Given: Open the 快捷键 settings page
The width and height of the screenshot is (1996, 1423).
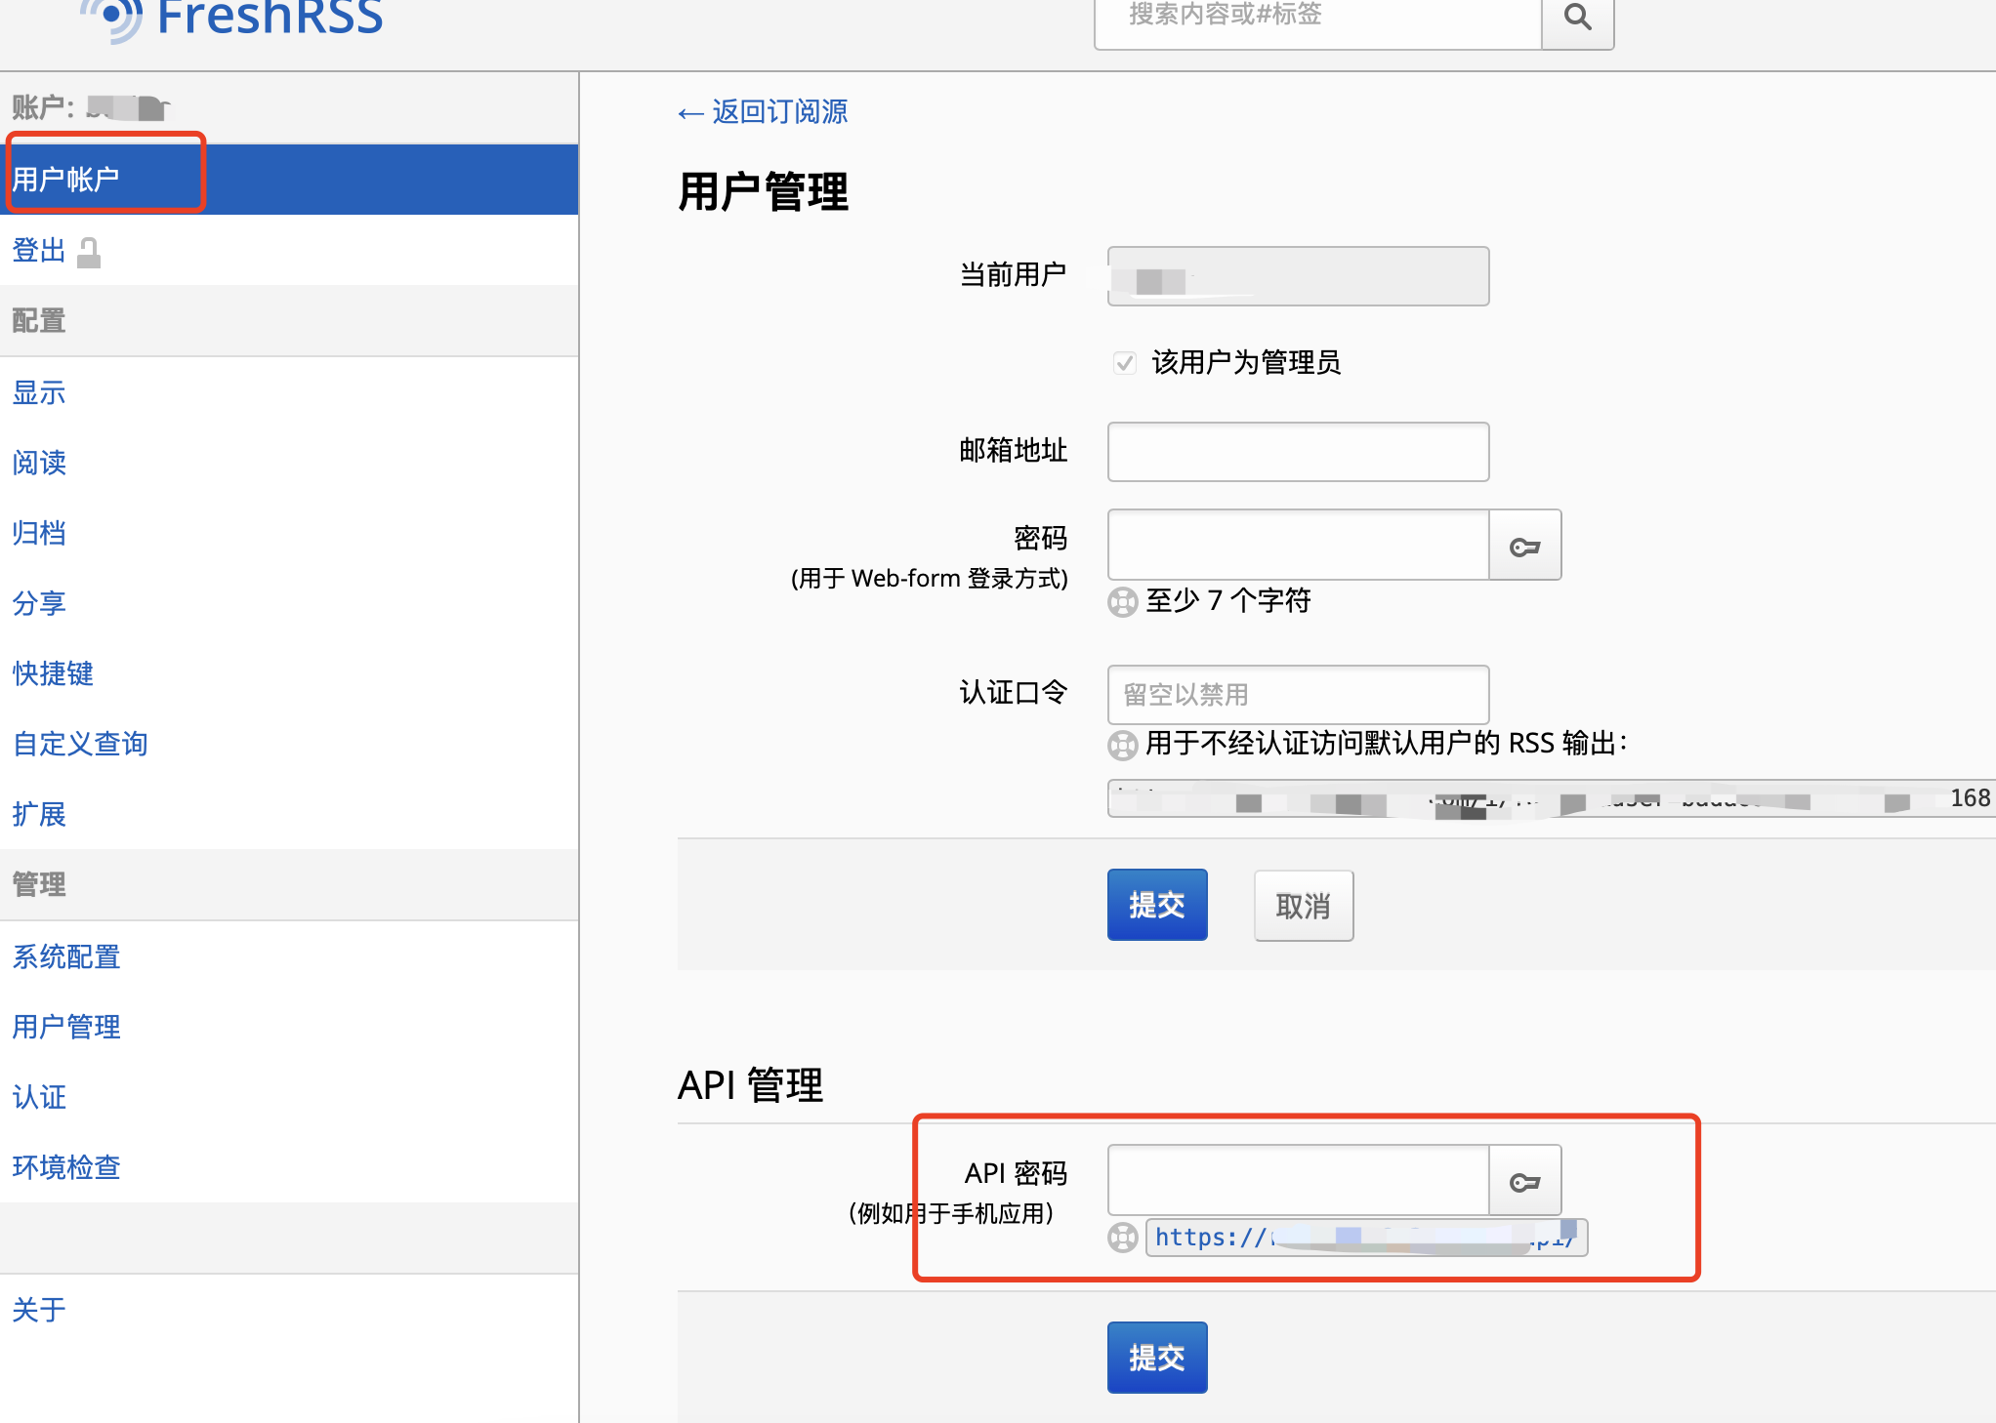Looking at the screenshot, I should (53, 673).
